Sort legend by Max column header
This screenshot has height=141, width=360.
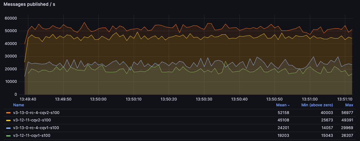[349, 105]
